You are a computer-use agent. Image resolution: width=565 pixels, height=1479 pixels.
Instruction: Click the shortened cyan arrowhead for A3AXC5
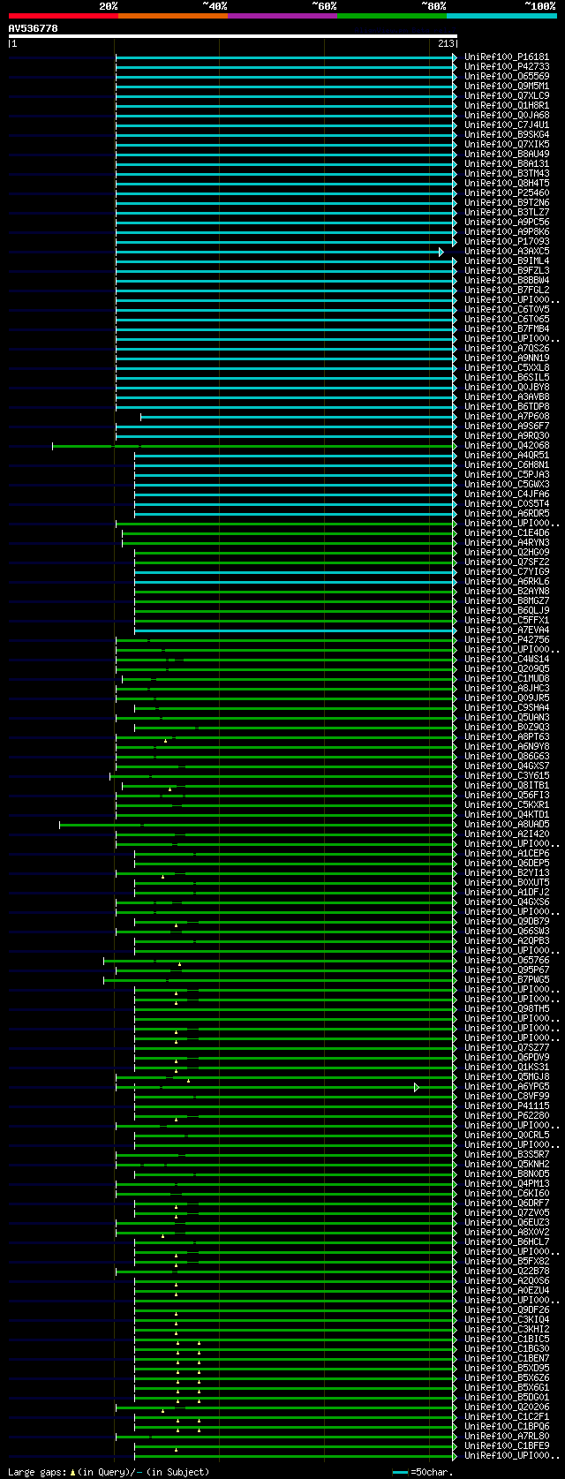click(441, 252)
